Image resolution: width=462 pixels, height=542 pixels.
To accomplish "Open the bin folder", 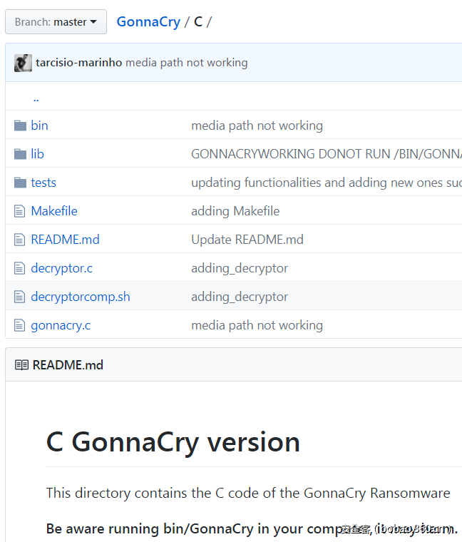I will (x=39, y=126).
